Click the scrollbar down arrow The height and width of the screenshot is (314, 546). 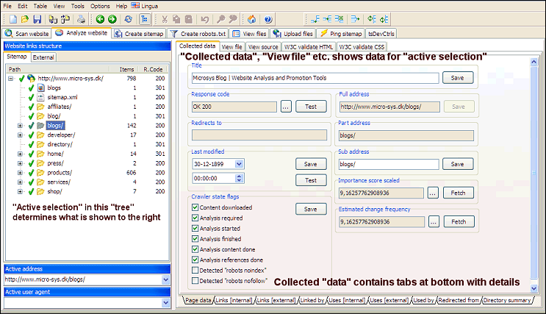(x=534, y=288)
